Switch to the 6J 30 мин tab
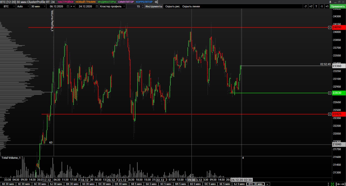The width and height of the screenshot is (346, 186). (x=56, y=184)
